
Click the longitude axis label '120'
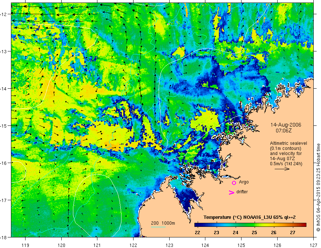tap(61, 245)
